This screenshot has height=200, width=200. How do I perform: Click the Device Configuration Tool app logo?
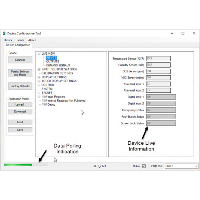point(4,33)
